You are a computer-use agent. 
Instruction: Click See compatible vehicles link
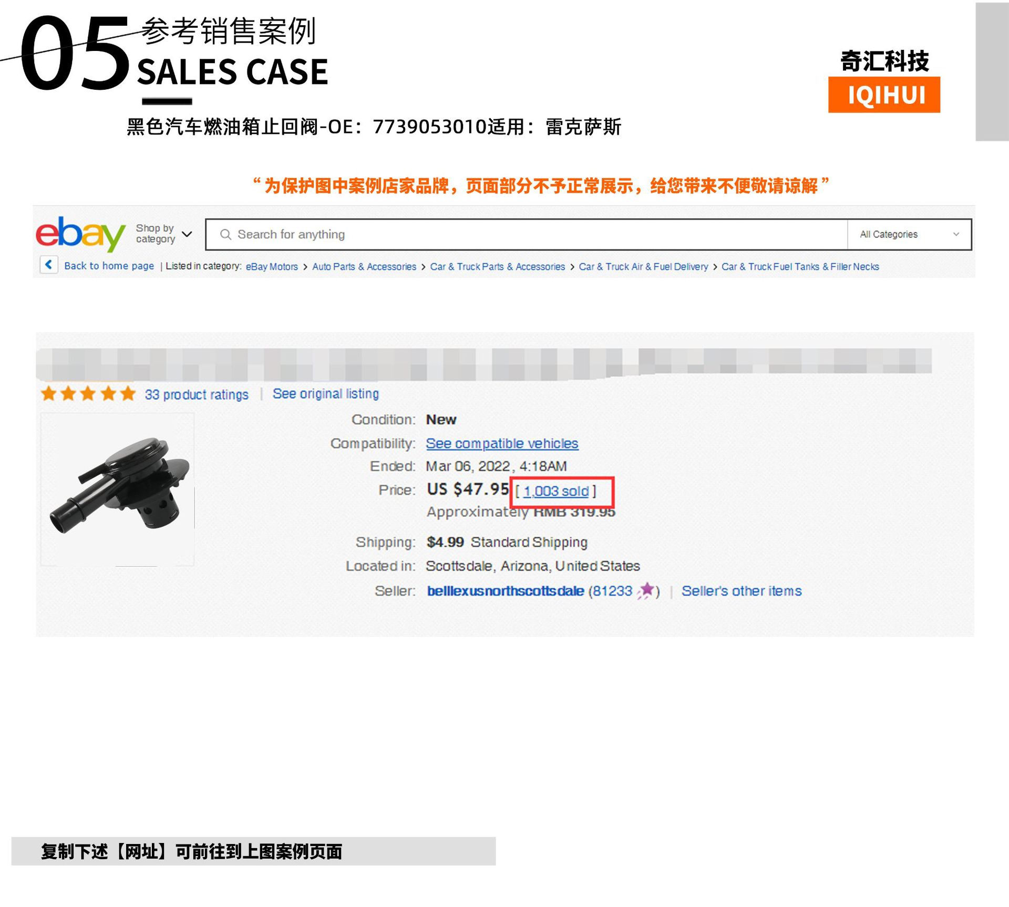(502, 443)
